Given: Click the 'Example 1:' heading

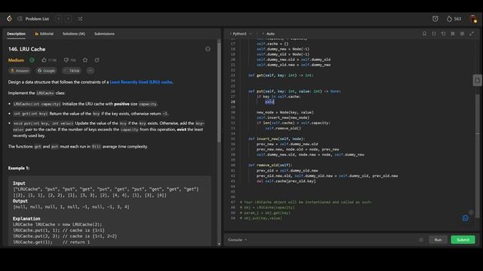Looking at the screenshot, I should pos(19,168).
